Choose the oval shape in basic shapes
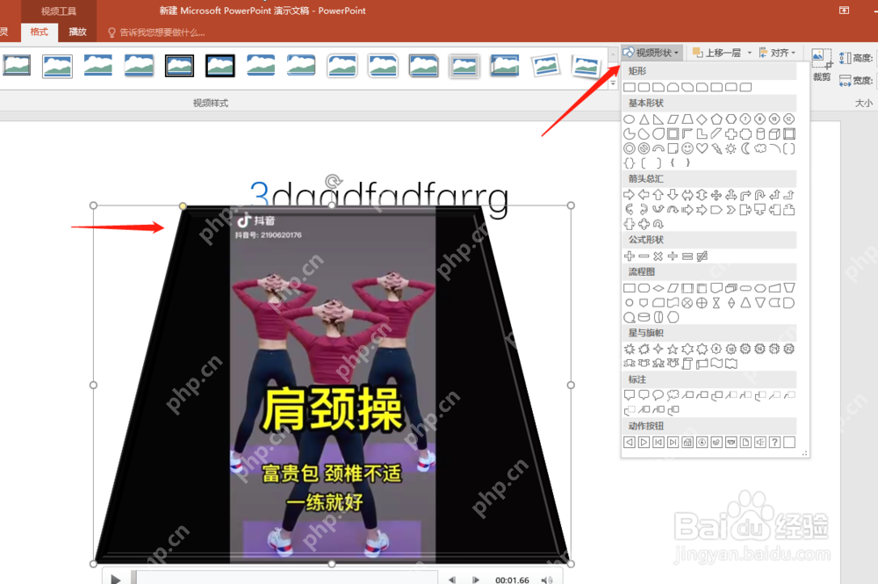 click(630, 119)
